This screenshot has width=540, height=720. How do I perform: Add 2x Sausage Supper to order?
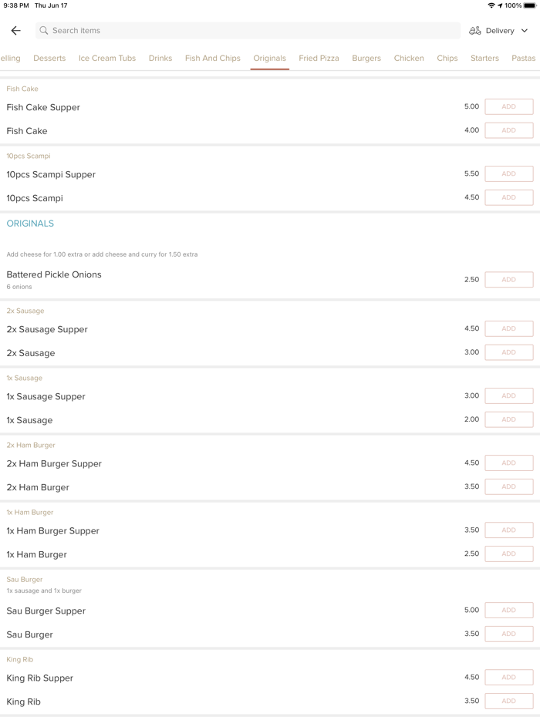508,329
